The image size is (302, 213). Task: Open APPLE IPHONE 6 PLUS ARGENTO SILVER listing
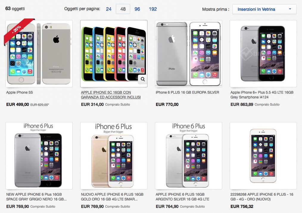click(182, 197)
